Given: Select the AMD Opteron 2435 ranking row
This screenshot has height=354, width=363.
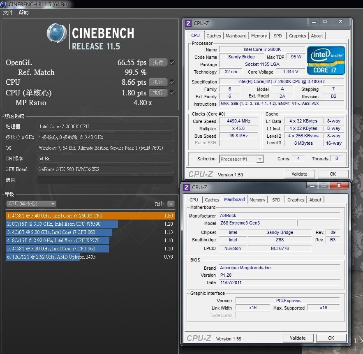Looking at the screenshot, I should (x=90, y=257).
